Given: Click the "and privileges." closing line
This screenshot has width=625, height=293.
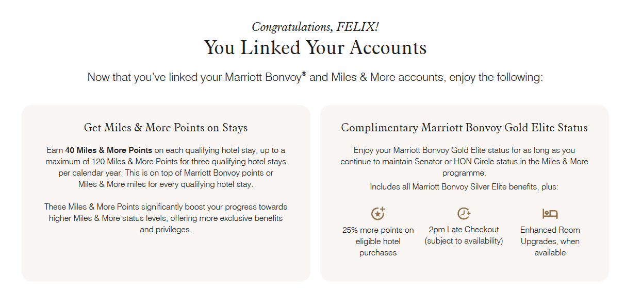Looking at the screenshot, I should (166, 230).
